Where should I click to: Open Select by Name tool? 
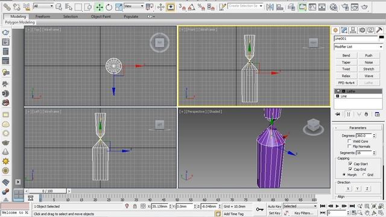tap(68, 7)
